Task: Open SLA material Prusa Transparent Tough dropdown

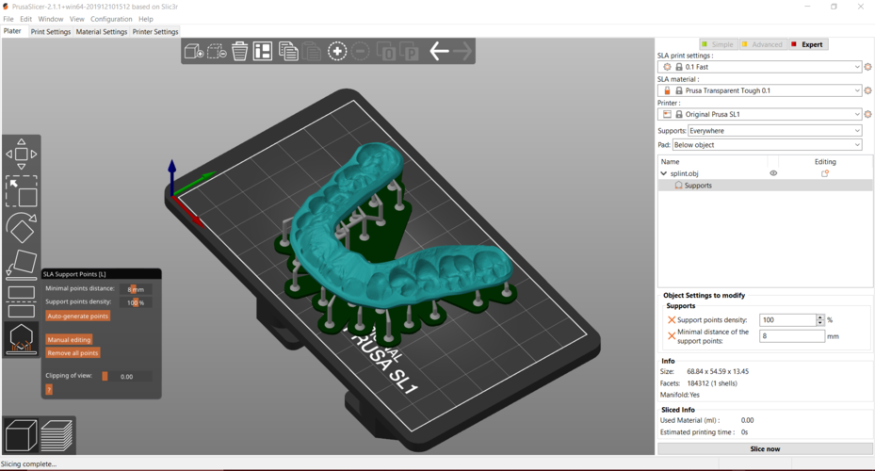Action: tap(760, 90)
